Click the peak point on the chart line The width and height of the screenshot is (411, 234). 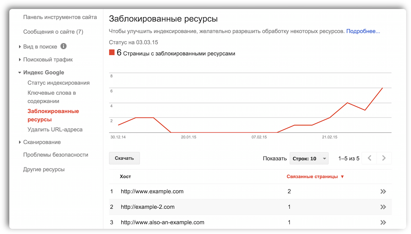pos(382,88)
